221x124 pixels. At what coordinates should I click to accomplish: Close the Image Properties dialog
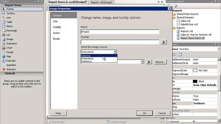tap(170, 9)
